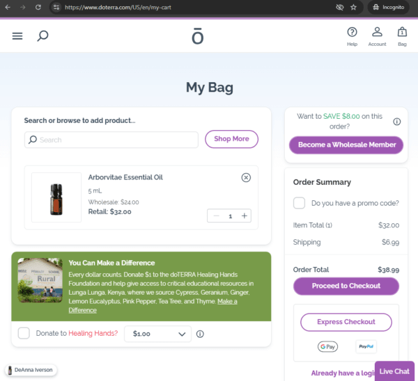418x381 pixels.
Task: Open the Account profile icon
Action: click(x=377, y=32)
